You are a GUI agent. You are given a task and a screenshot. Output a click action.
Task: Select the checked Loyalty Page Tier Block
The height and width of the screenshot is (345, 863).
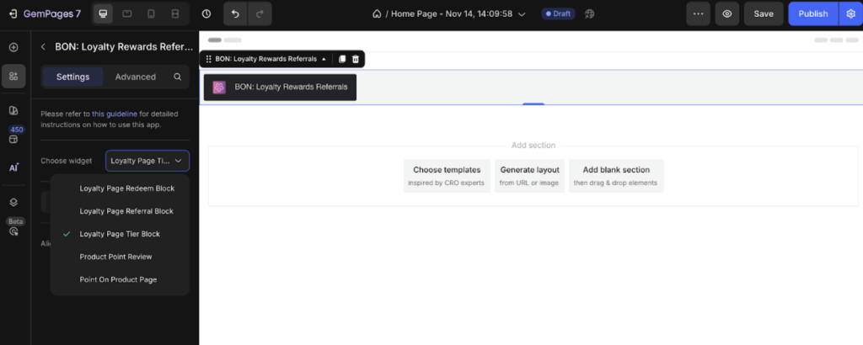coord(120,234)
